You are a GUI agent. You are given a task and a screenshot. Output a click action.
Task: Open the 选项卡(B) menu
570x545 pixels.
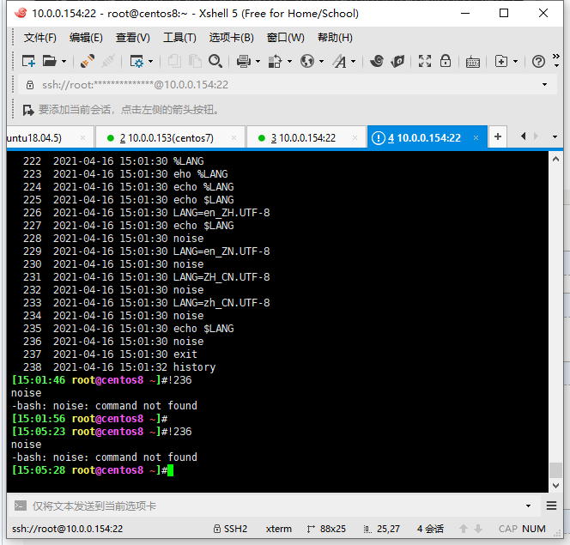(231, 38)
